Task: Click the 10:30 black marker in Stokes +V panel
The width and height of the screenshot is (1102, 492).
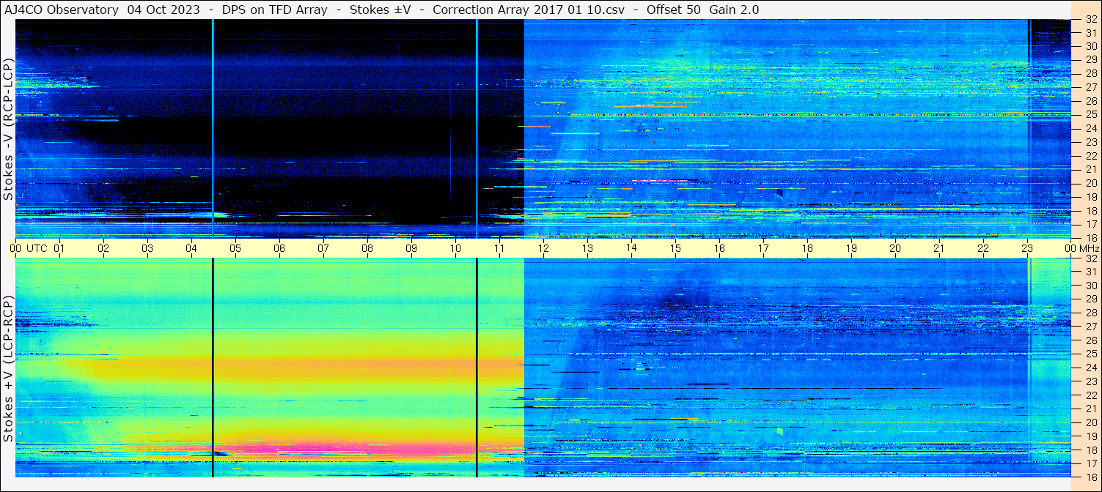Action: click(x=477, y=368)
